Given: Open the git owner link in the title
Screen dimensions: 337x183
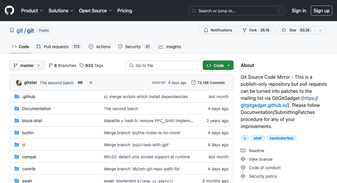Looking at the screenshot, I should (x=20, y=31).
